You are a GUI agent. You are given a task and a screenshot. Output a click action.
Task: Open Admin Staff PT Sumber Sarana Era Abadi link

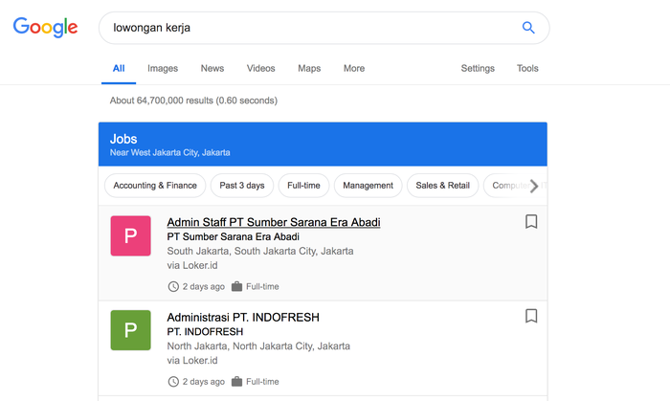coord(274,222)
